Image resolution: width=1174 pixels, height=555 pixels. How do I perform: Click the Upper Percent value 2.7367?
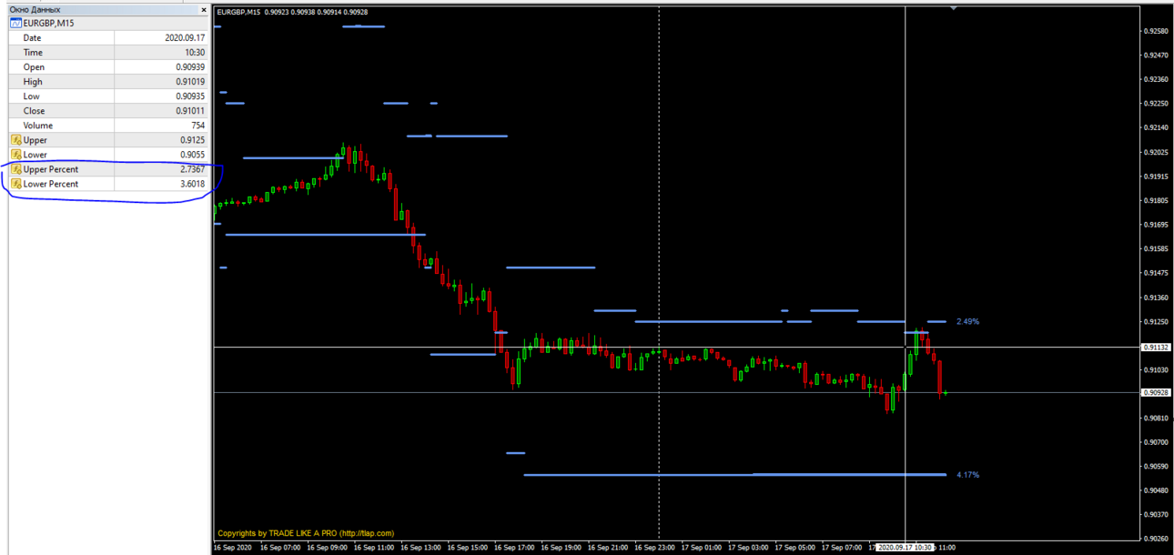(x=193, y=169)
